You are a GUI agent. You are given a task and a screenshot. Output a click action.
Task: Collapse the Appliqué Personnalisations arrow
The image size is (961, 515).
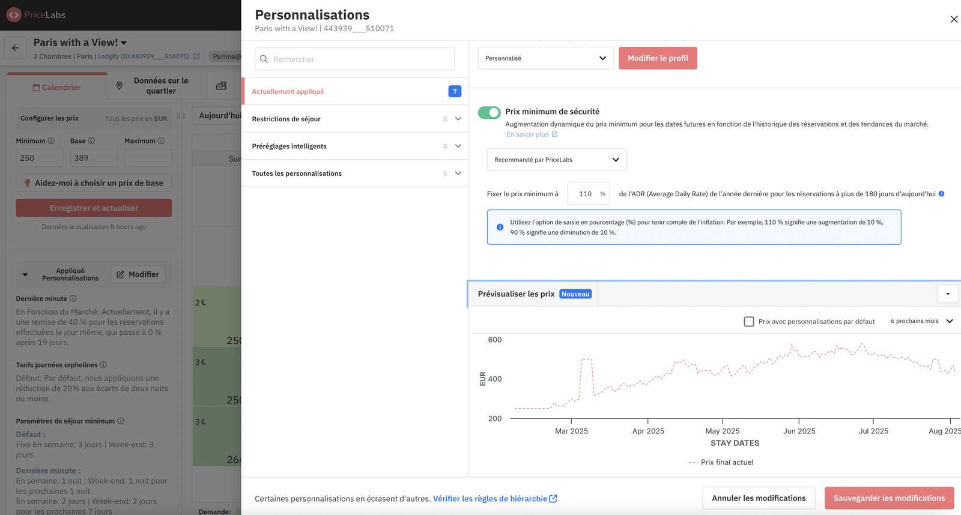pos(25,275)
